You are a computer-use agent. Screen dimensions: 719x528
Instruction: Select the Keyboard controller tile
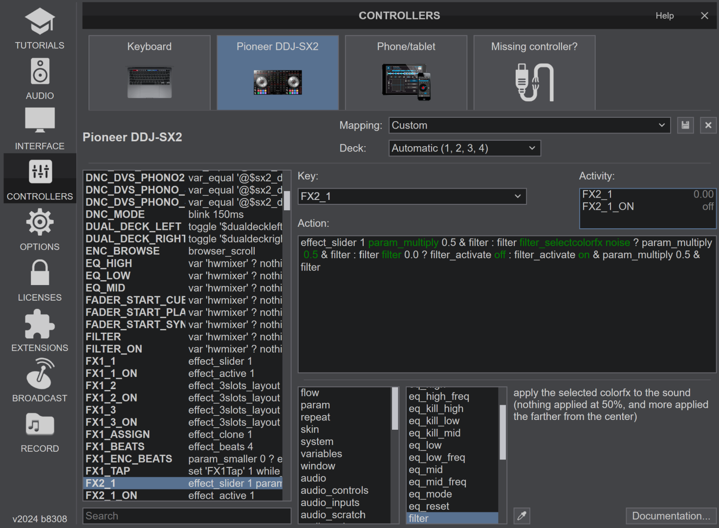coord(150,72)
